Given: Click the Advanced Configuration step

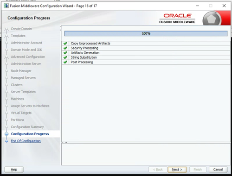Looking at the screenshot, I should 28,57.
